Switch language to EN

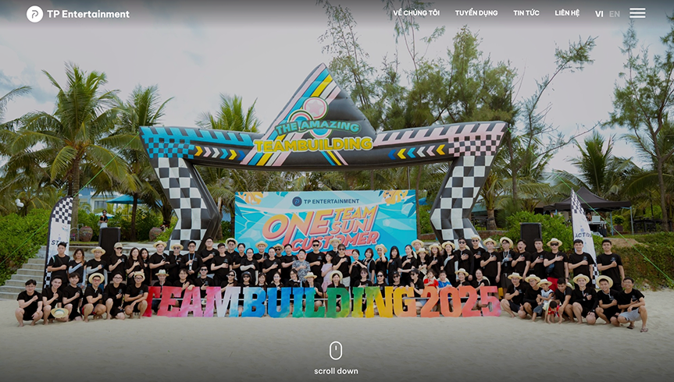coord(614,14)
